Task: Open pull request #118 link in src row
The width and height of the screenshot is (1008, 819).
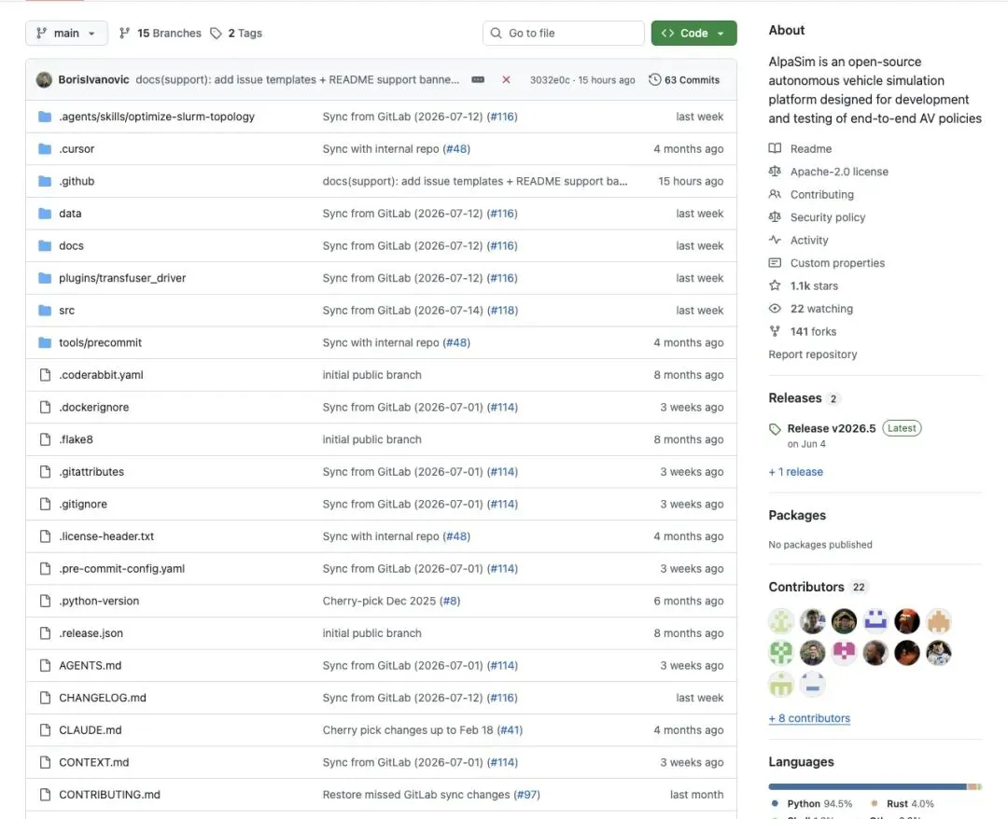Action: (x=502, y=311)
